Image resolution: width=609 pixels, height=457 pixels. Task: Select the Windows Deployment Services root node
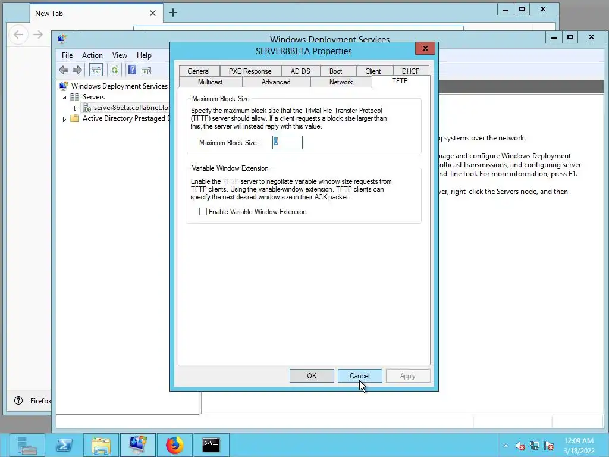(x=119, y=86)
